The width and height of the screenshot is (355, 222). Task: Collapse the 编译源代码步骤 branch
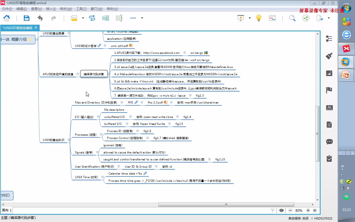click(x=108, y=74)
